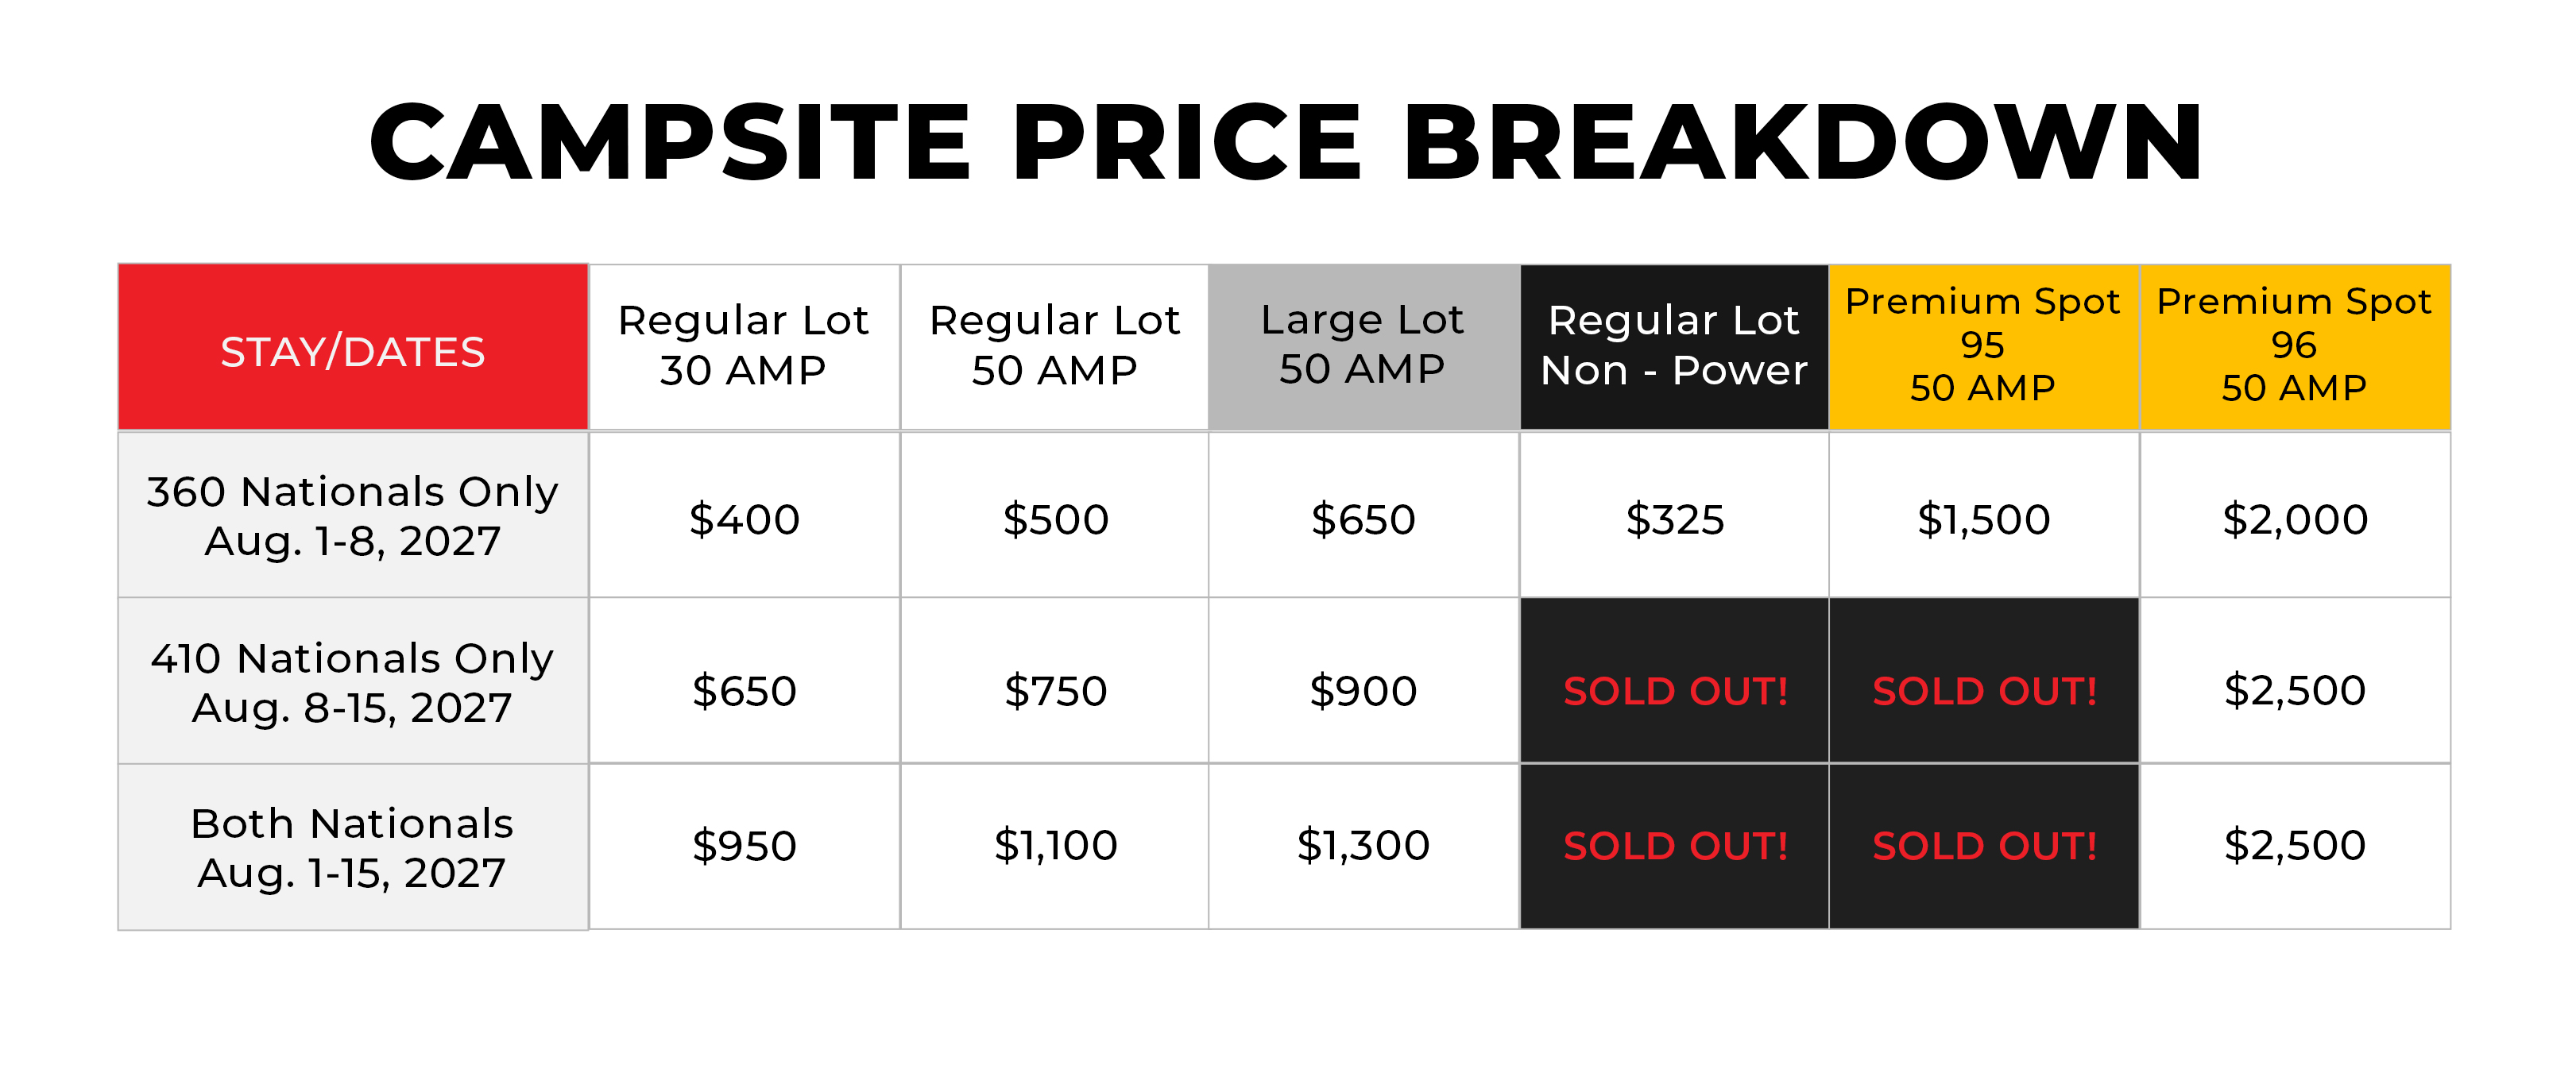Click the 360 Nationals Only row label
This screenshot has width=2576, height=1088.
tap(353, 515)
